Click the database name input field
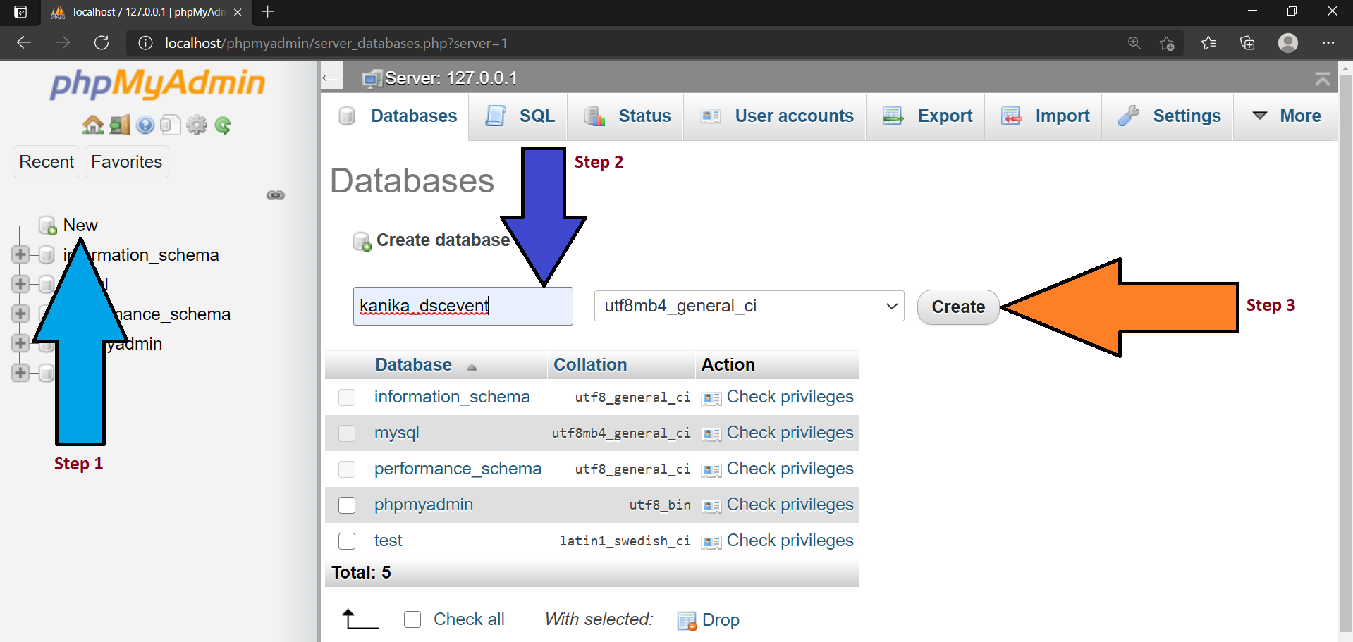 463,306
